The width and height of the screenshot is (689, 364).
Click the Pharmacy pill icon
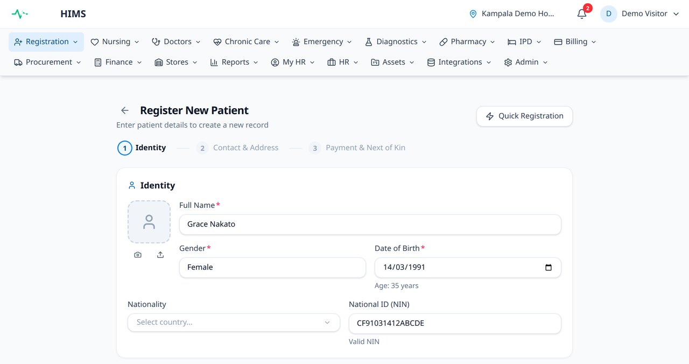[x=444, y=42]
